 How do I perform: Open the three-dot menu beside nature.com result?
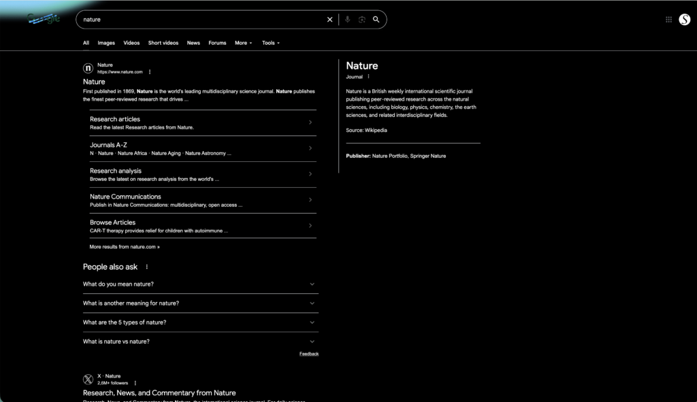(x=149, y=71)
